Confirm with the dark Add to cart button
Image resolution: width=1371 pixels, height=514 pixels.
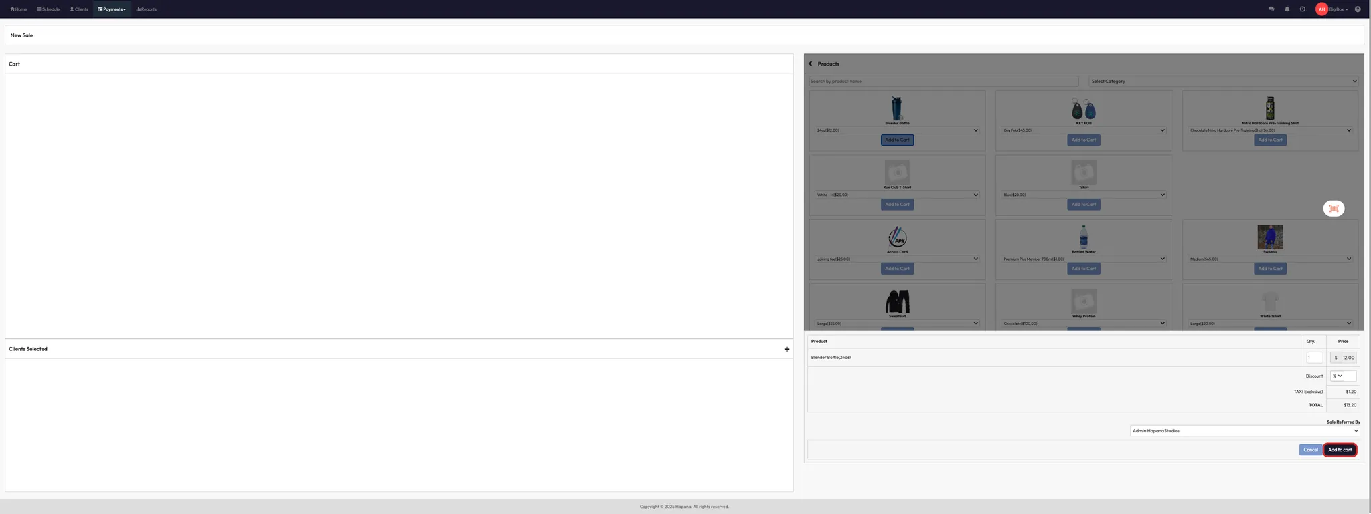[x=1340, y=450]
